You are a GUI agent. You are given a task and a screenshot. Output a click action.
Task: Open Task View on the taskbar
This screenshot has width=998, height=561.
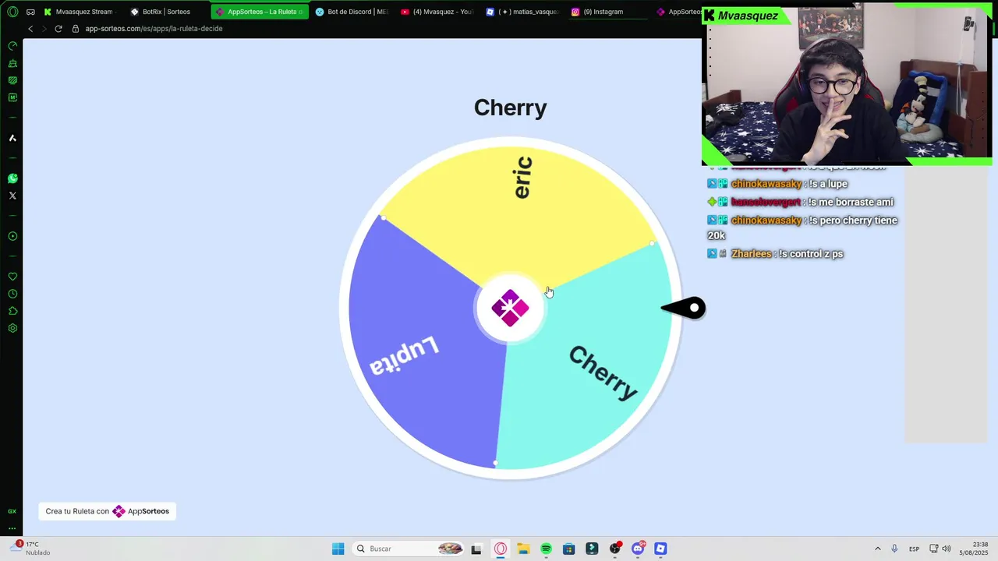point(476,549)
